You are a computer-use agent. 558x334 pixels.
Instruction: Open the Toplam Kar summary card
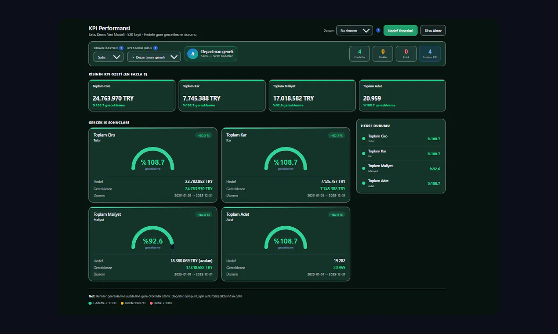(x=222, y=95)
